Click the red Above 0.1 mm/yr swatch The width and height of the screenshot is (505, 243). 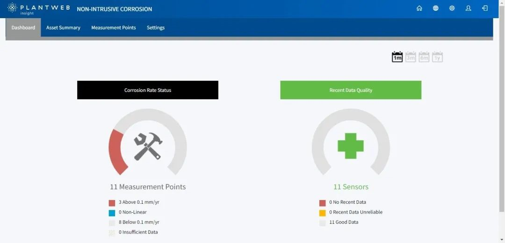point(112,203)
